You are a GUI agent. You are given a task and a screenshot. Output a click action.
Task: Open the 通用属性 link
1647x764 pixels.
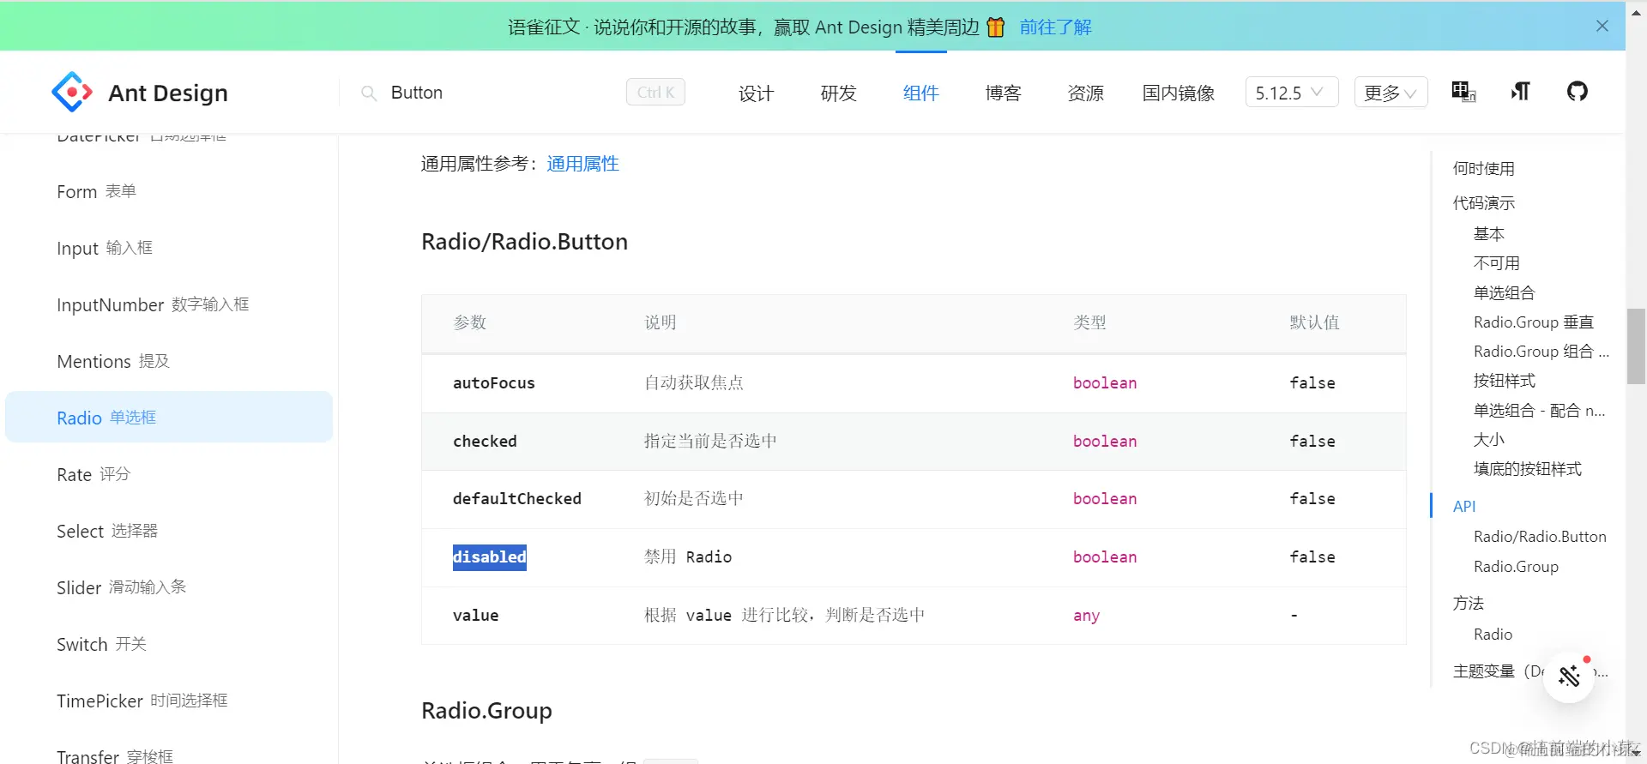[582, 164]
